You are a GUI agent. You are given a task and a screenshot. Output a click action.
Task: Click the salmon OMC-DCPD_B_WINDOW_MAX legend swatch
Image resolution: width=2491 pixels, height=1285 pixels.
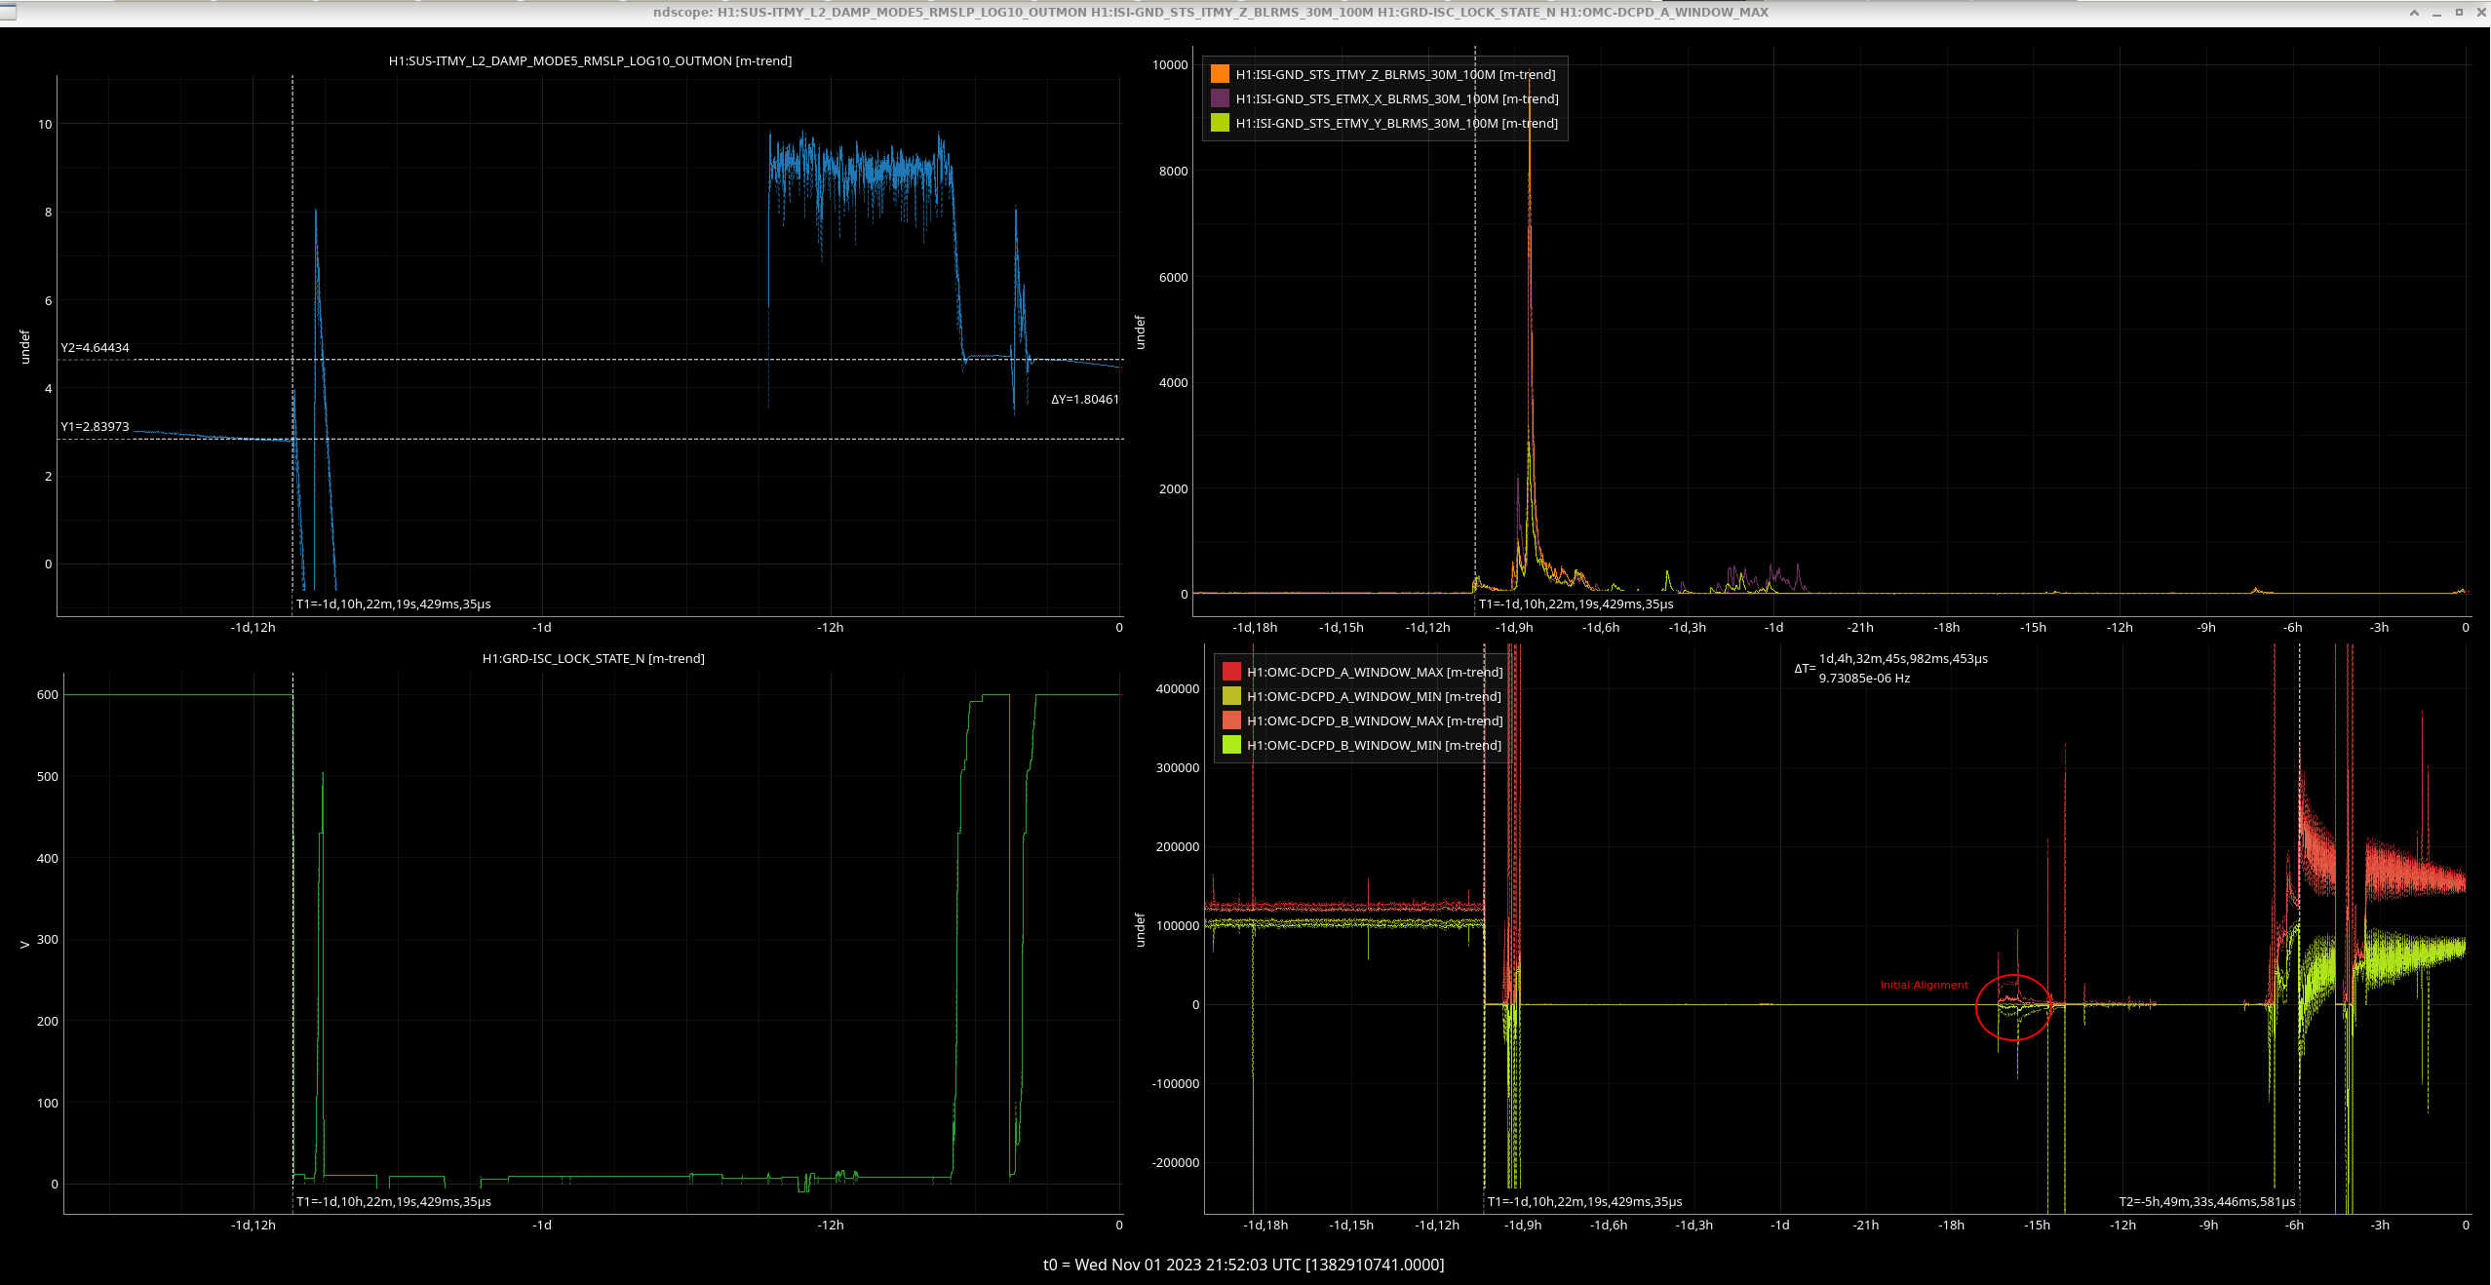tap(1231, 720)
